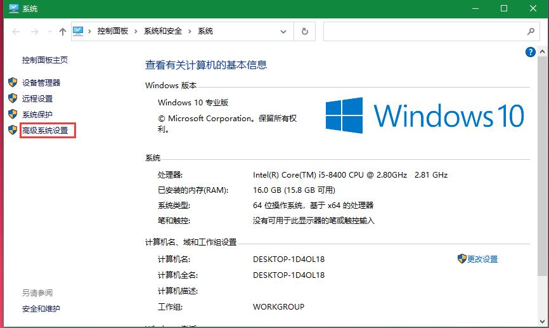Image resolution: width=549 pixels, height=328 pixels.
Task: Open the blue Help question mark
Action: (x=530, y=52)
